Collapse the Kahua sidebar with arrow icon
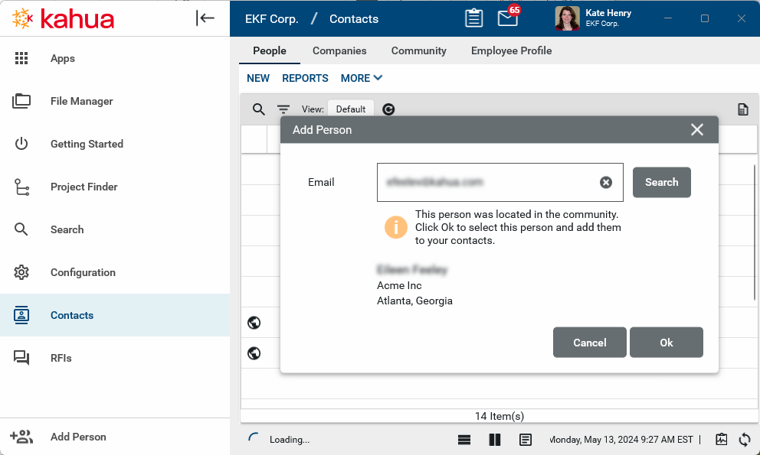The image size is (760, 455). pyautogui.click(x=205, y=18)
